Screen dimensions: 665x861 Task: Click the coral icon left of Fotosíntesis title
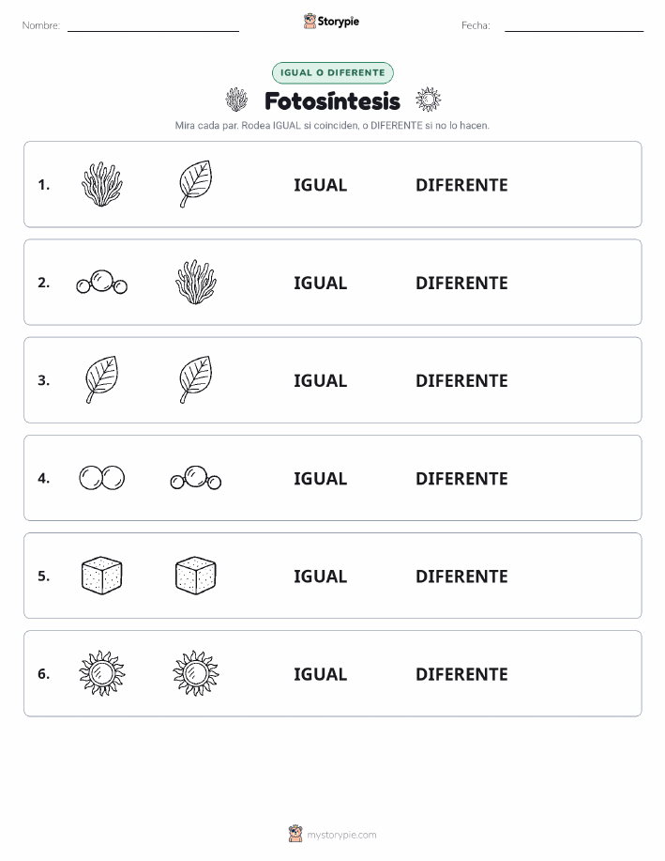(x=236, y=100)
